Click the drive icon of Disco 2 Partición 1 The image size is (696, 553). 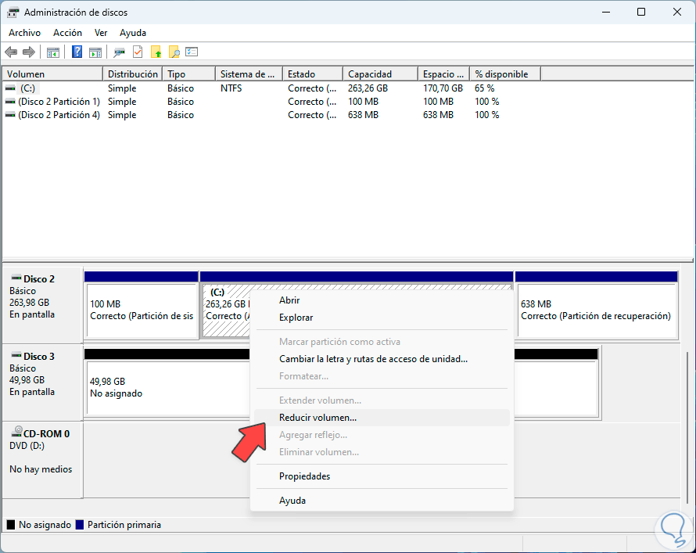10,102
